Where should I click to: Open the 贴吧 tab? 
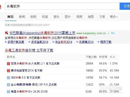[x=33, y=17]
